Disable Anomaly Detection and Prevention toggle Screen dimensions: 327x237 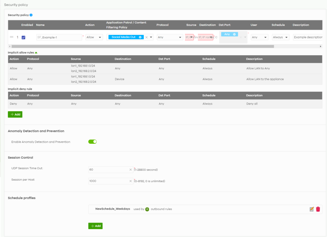(92, 142)
